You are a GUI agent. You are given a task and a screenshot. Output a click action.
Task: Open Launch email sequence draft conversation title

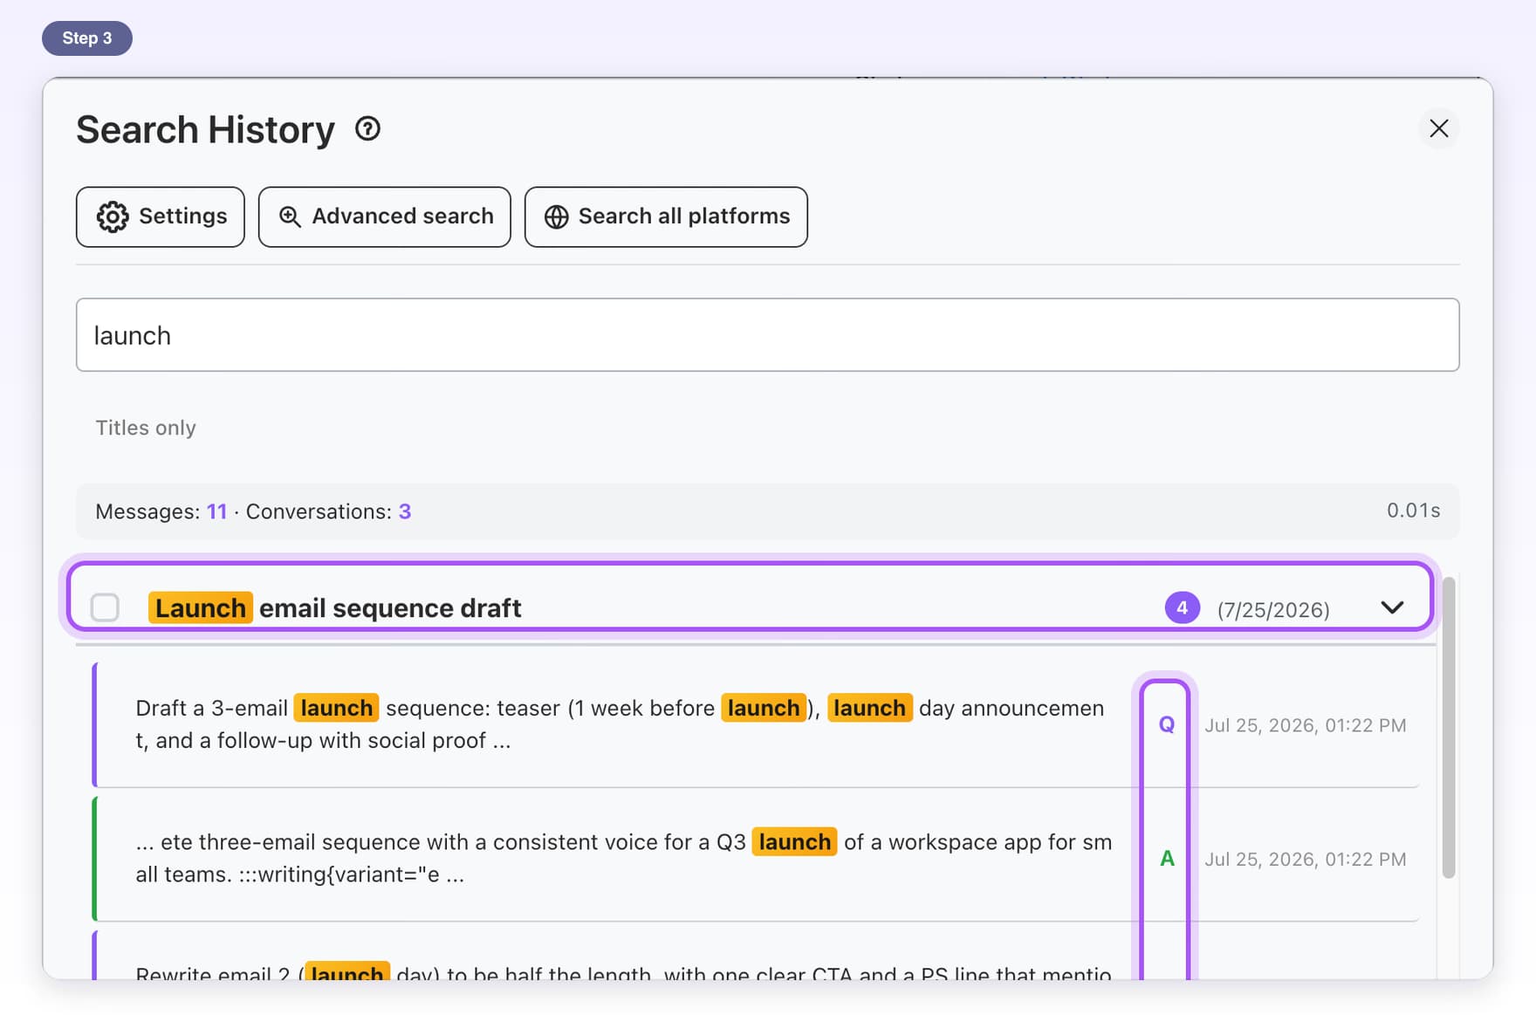(x=335, y=607)
